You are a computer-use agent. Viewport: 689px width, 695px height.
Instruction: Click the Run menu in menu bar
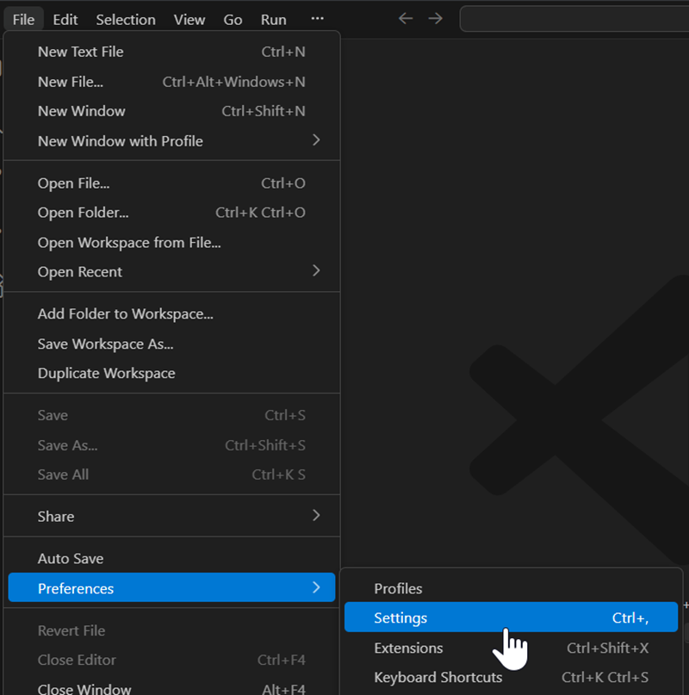(x=274, y=19)
